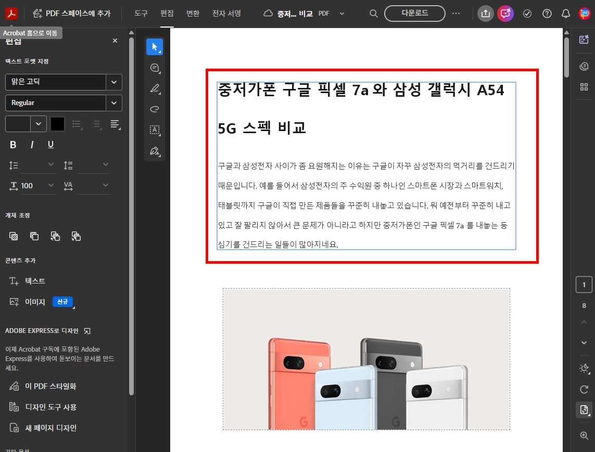Close the edit panel
This screenshot has width=595, height=452.
coord(115,41)
